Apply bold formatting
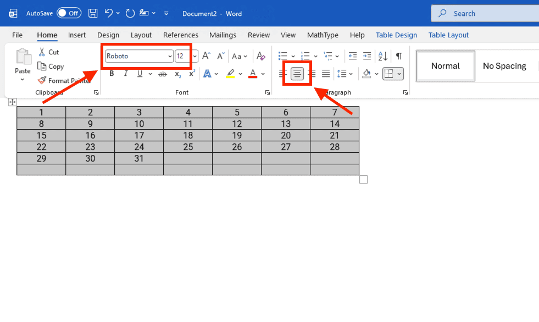 click(x=112, y=74)
